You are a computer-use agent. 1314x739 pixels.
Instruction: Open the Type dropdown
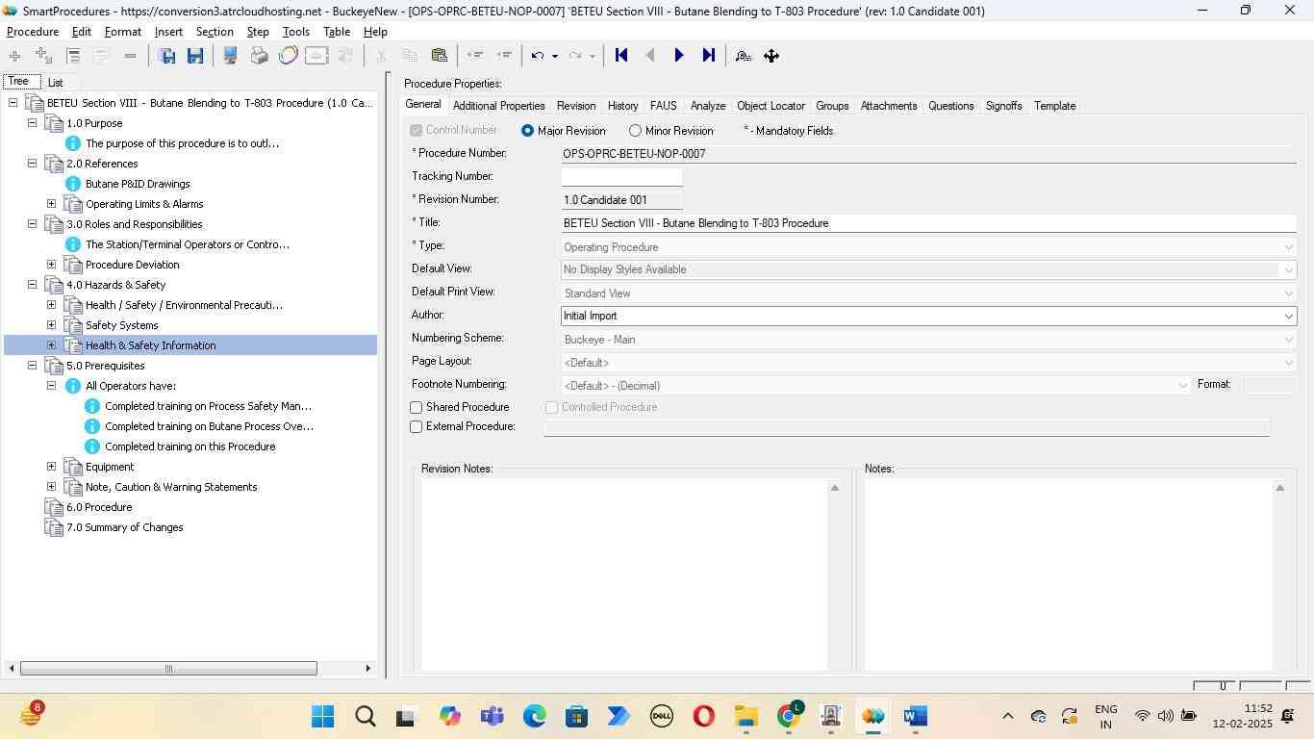point(1288,247)
